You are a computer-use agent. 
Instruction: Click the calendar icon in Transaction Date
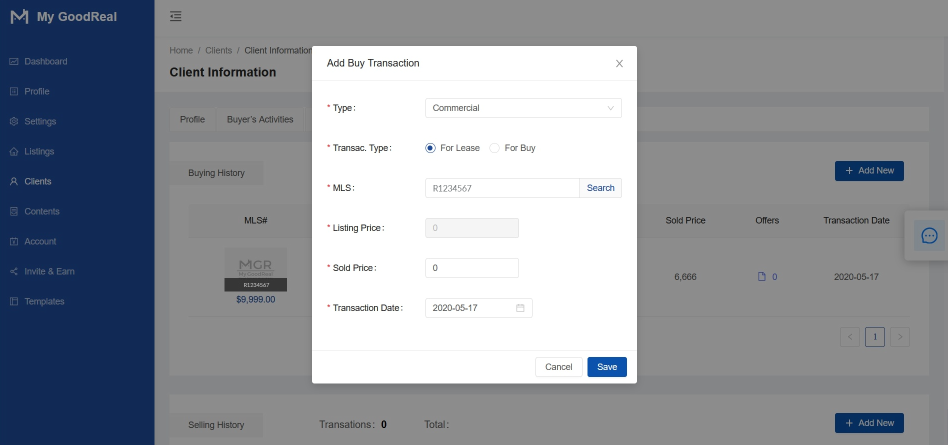(x=520, y=308)
